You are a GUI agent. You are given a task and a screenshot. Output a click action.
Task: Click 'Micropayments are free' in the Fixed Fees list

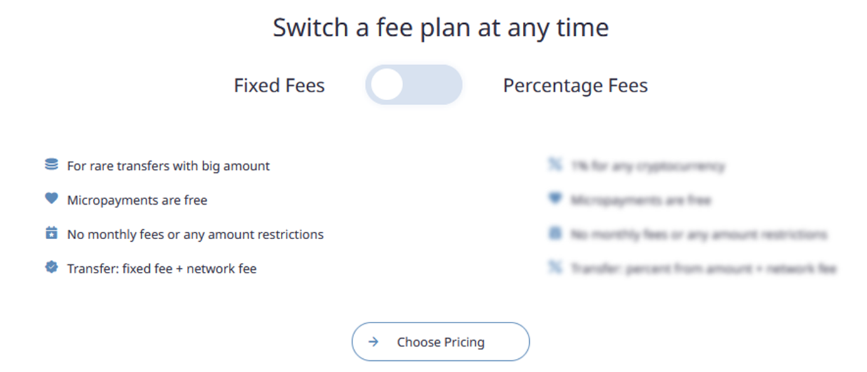pos(137,200)
